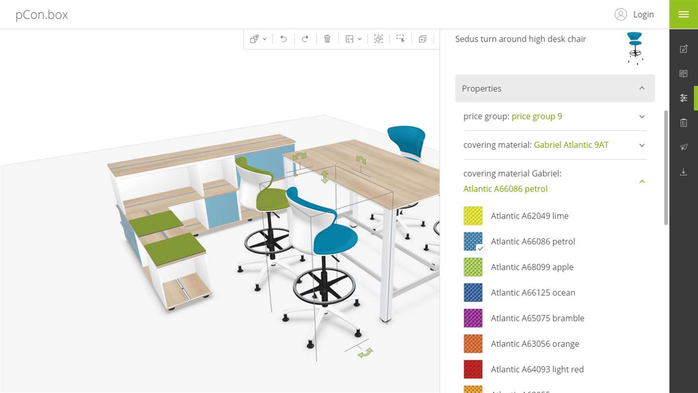
Task: Pick the Atlantic A66125 ocean swatch
Action: pyautogui.click(x=473, y=293)
